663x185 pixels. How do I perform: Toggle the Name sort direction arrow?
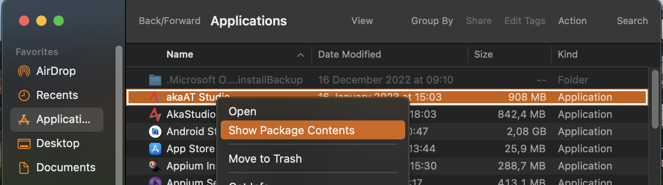coord(300,55)
